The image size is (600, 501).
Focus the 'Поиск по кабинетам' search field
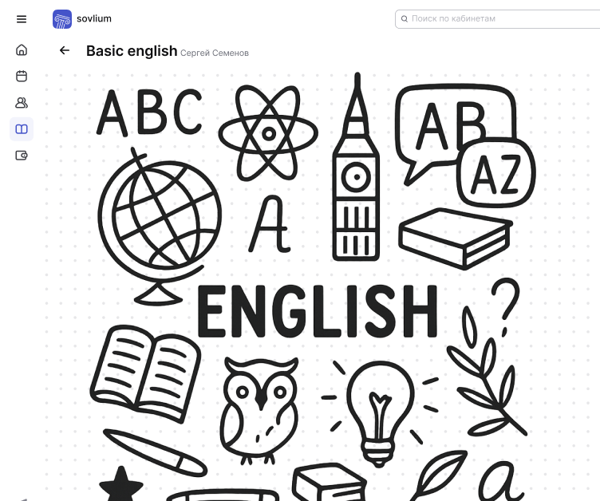[497, 19]
